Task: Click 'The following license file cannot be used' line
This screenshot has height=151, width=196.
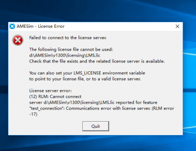Action: [71, 49]
